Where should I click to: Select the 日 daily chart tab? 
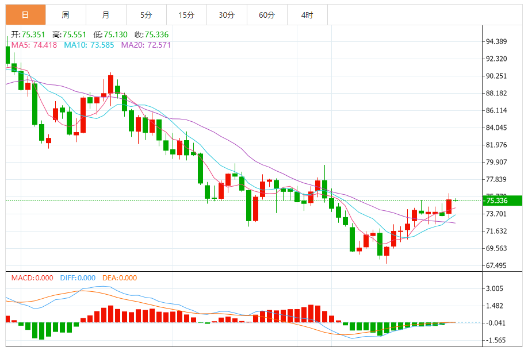pyautogui.click(x=25, y=15)
